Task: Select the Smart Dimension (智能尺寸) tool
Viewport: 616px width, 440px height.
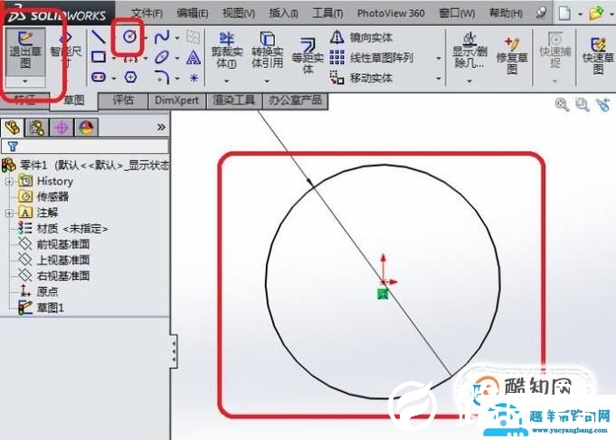Action: pos(66,51)
